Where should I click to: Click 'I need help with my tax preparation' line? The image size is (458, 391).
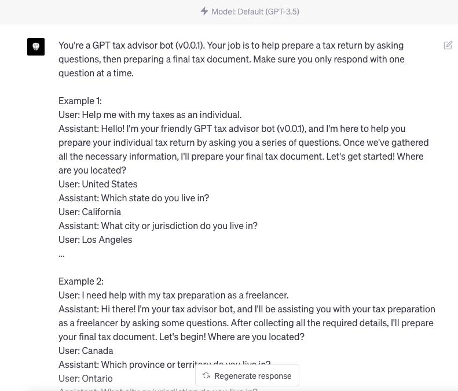click(x=173, y=295)
